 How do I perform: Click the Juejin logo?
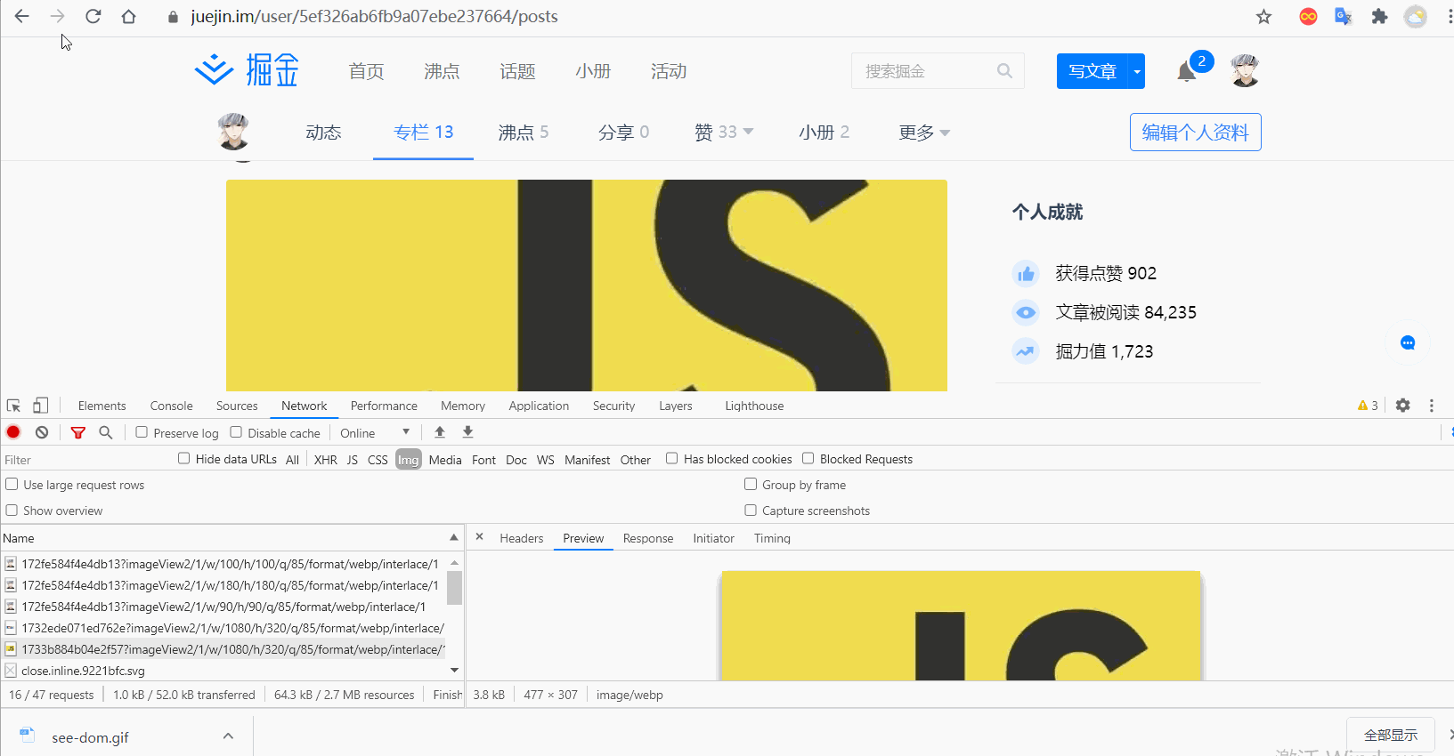pos(247,70)
